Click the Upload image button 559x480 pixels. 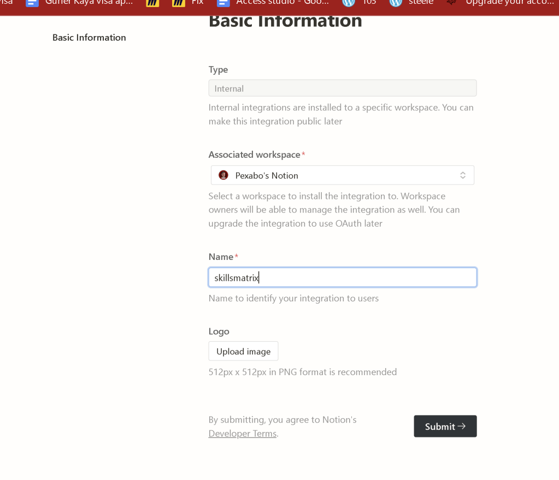243,351
